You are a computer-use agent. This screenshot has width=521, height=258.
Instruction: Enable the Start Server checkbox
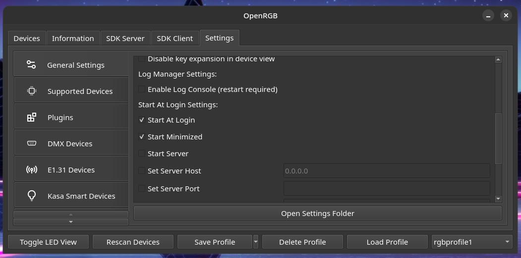[142, 153]
